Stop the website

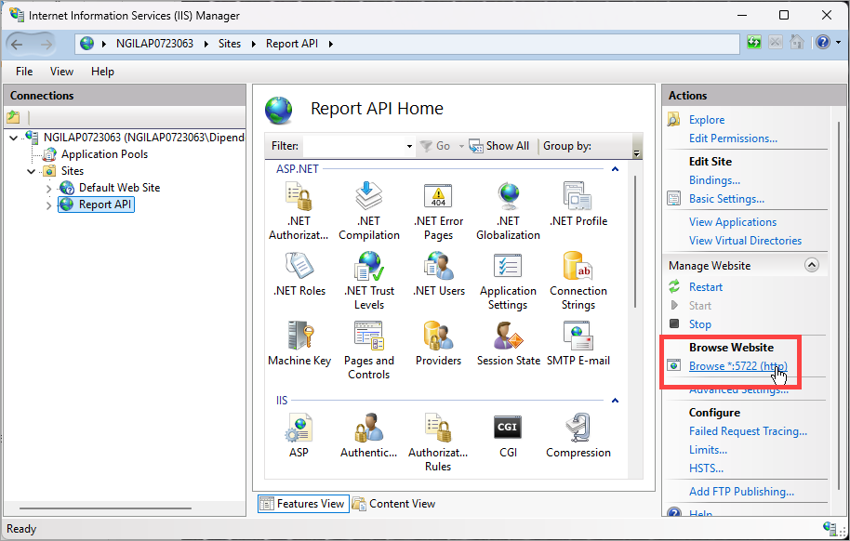(700, 324)
